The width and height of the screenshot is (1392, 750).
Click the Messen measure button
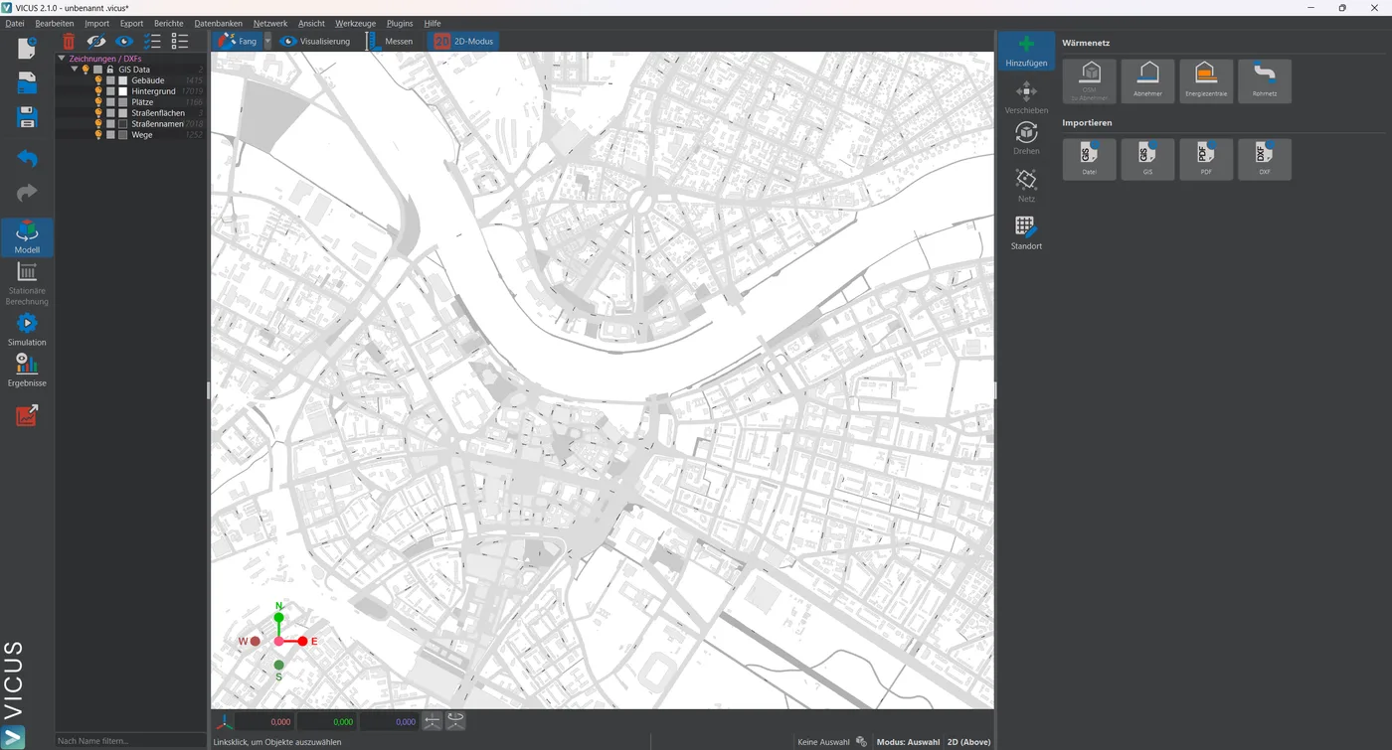click(x=390, y=42)
